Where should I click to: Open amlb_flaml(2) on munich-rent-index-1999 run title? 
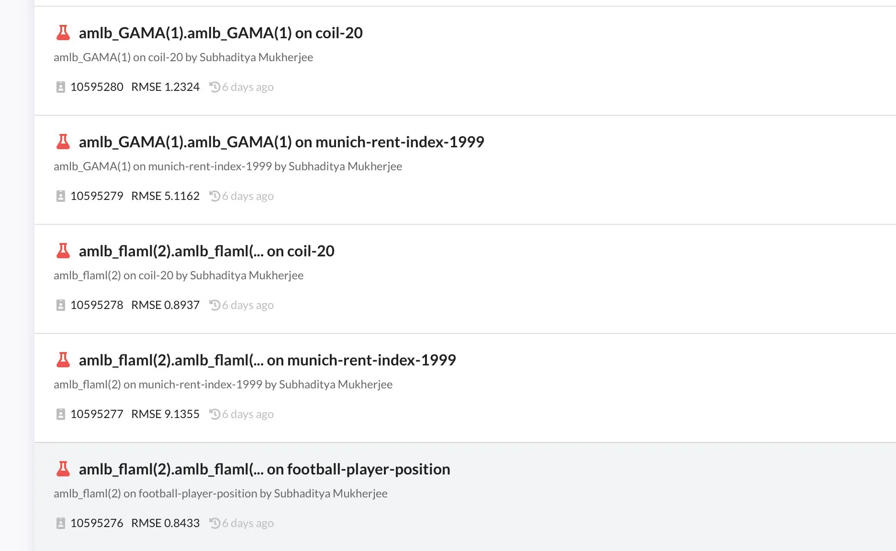[267, 360]
